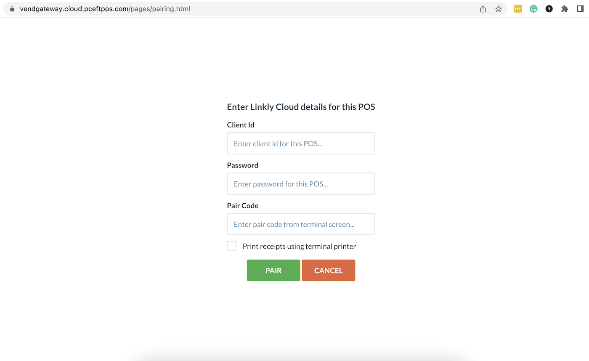Click the "Print receipts using terminal printer" label
589x361 pixels.
(299, 246)
